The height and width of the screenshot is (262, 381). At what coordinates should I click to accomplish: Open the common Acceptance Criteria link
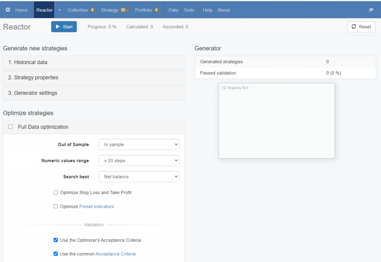coord(115,254)
